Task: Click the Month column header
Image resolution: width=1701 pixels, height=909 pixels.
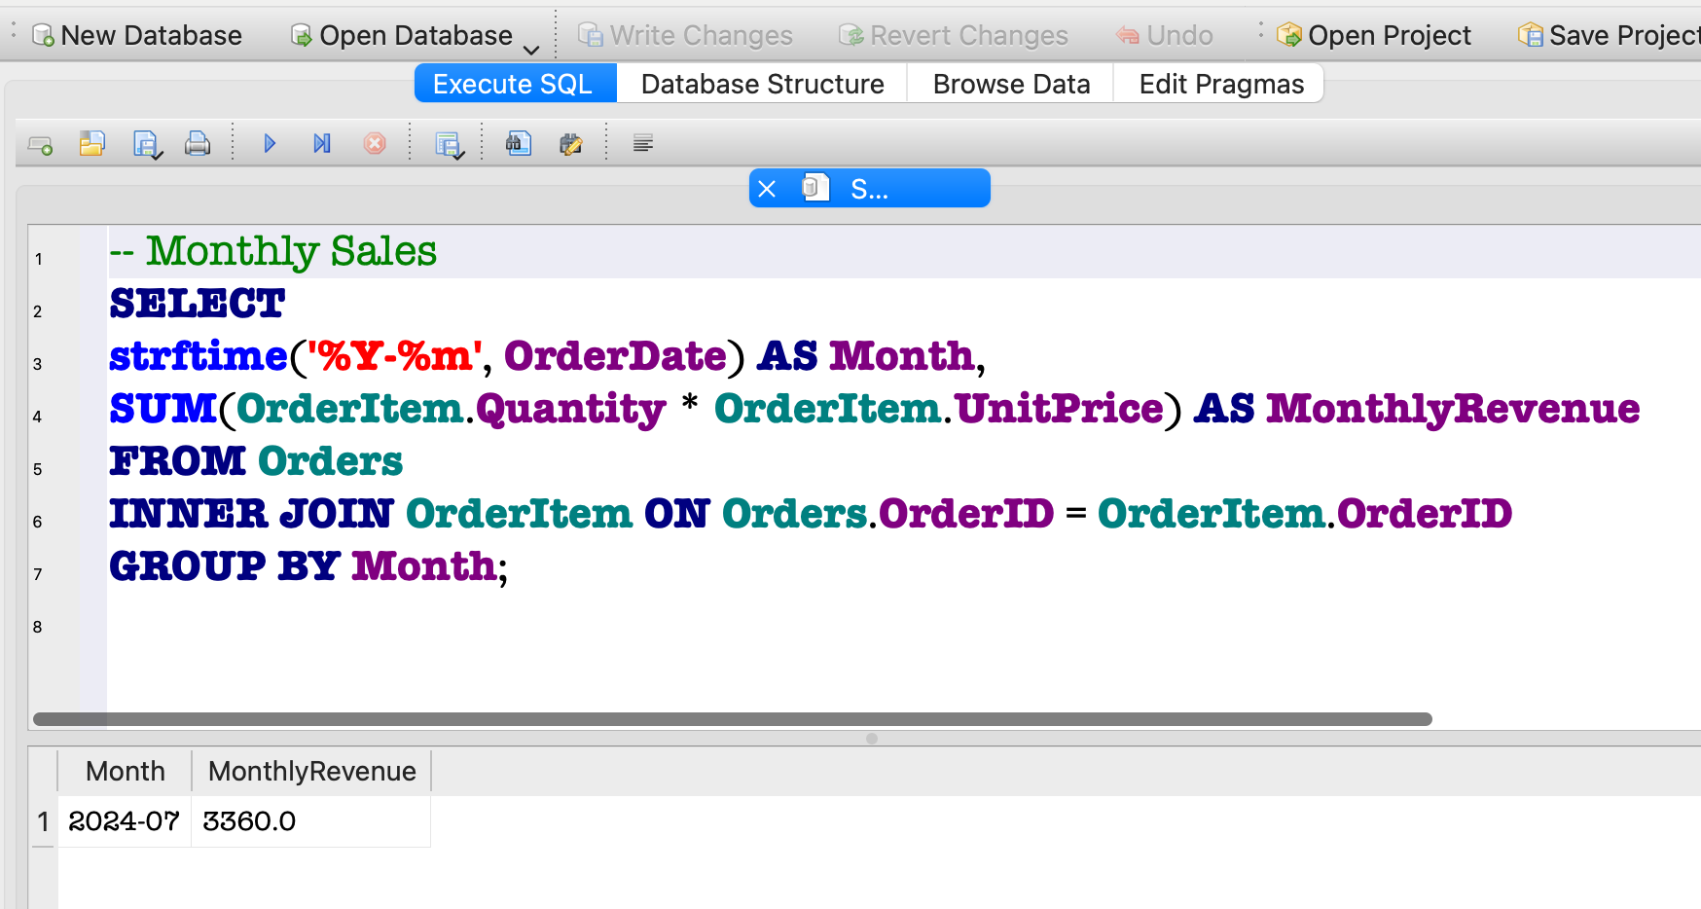Action: point(126,771)
